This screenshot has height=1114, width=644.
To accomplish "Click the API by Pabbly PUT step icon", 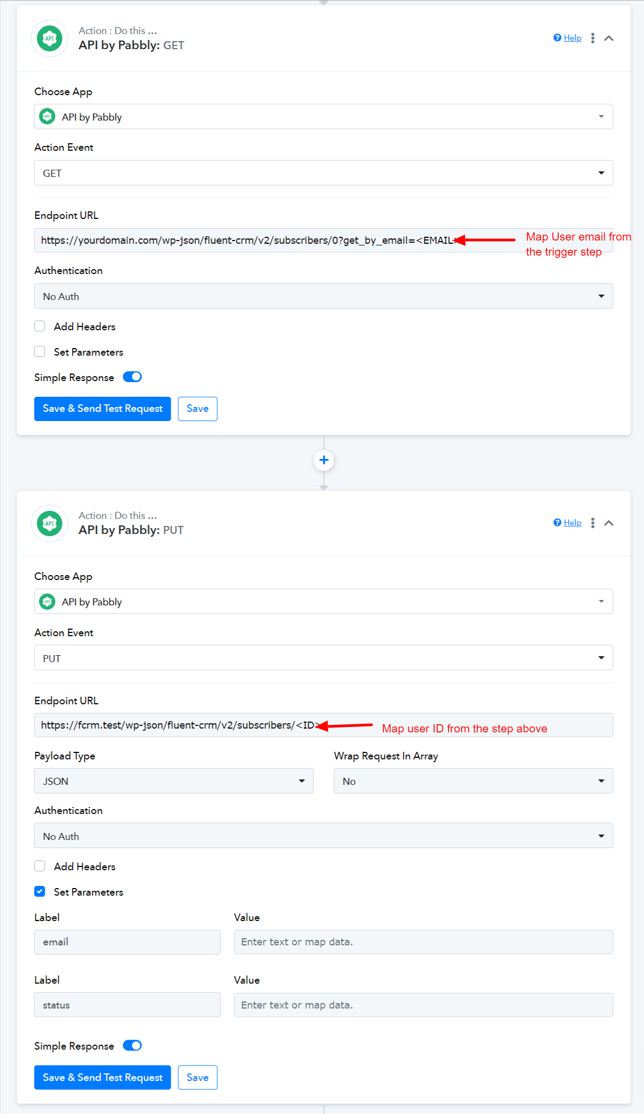I will [50, 523].
